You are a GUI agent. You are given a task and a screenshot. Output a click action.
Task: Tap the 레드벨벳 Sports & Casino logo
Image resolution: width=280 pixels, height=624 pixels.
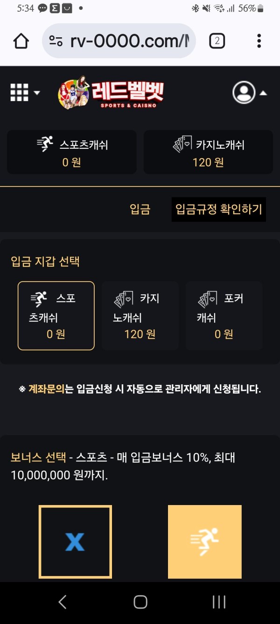111,92
